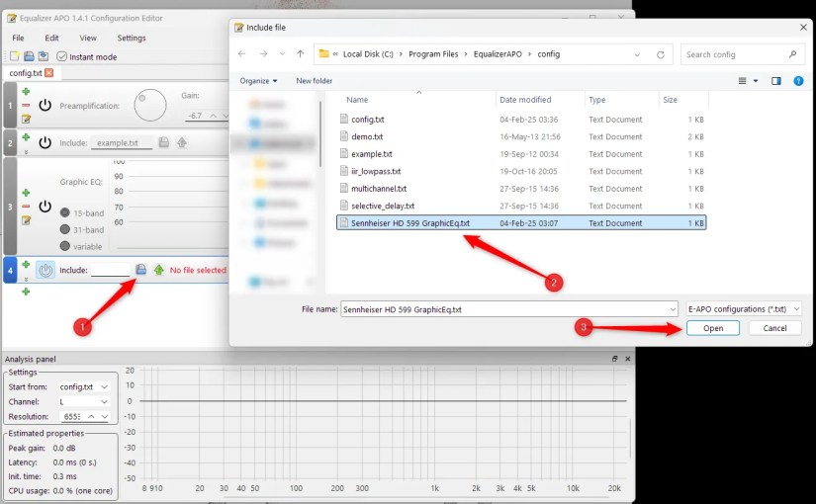Open the E-APO configurations file type dropdown
Viewport: 816px width, 504px height.
coord(744,309)
